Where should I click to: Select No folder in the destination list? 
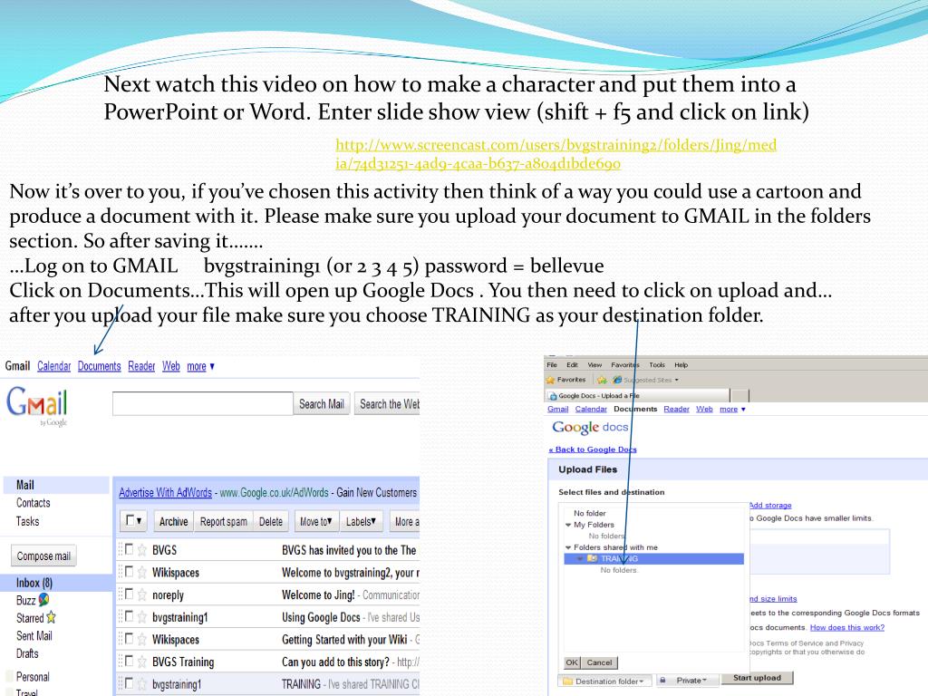(589, 513)
